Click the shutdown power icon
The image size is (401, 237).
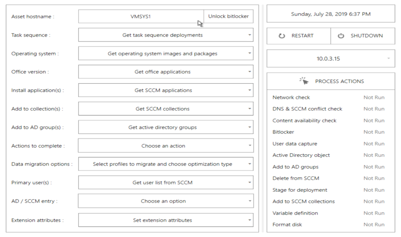(341, 36)
